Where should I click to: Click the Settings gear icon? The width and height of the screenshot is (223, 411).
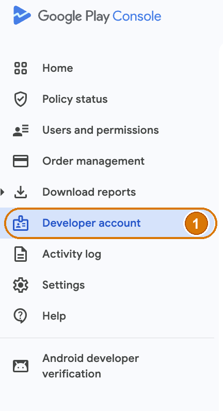coord(21,285)
